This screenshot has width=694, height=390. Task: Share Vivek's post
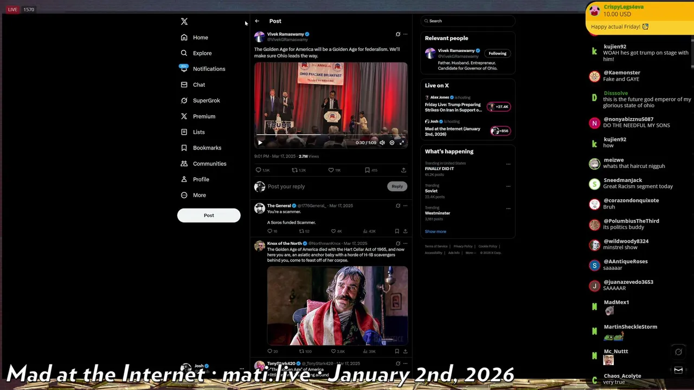click(x=403, y=170)
